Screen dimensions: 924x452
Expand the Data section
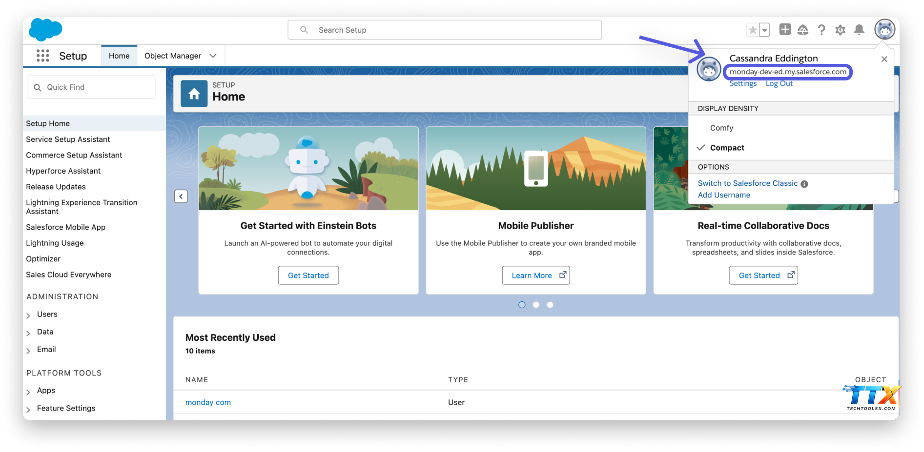[x=28, y=333]
